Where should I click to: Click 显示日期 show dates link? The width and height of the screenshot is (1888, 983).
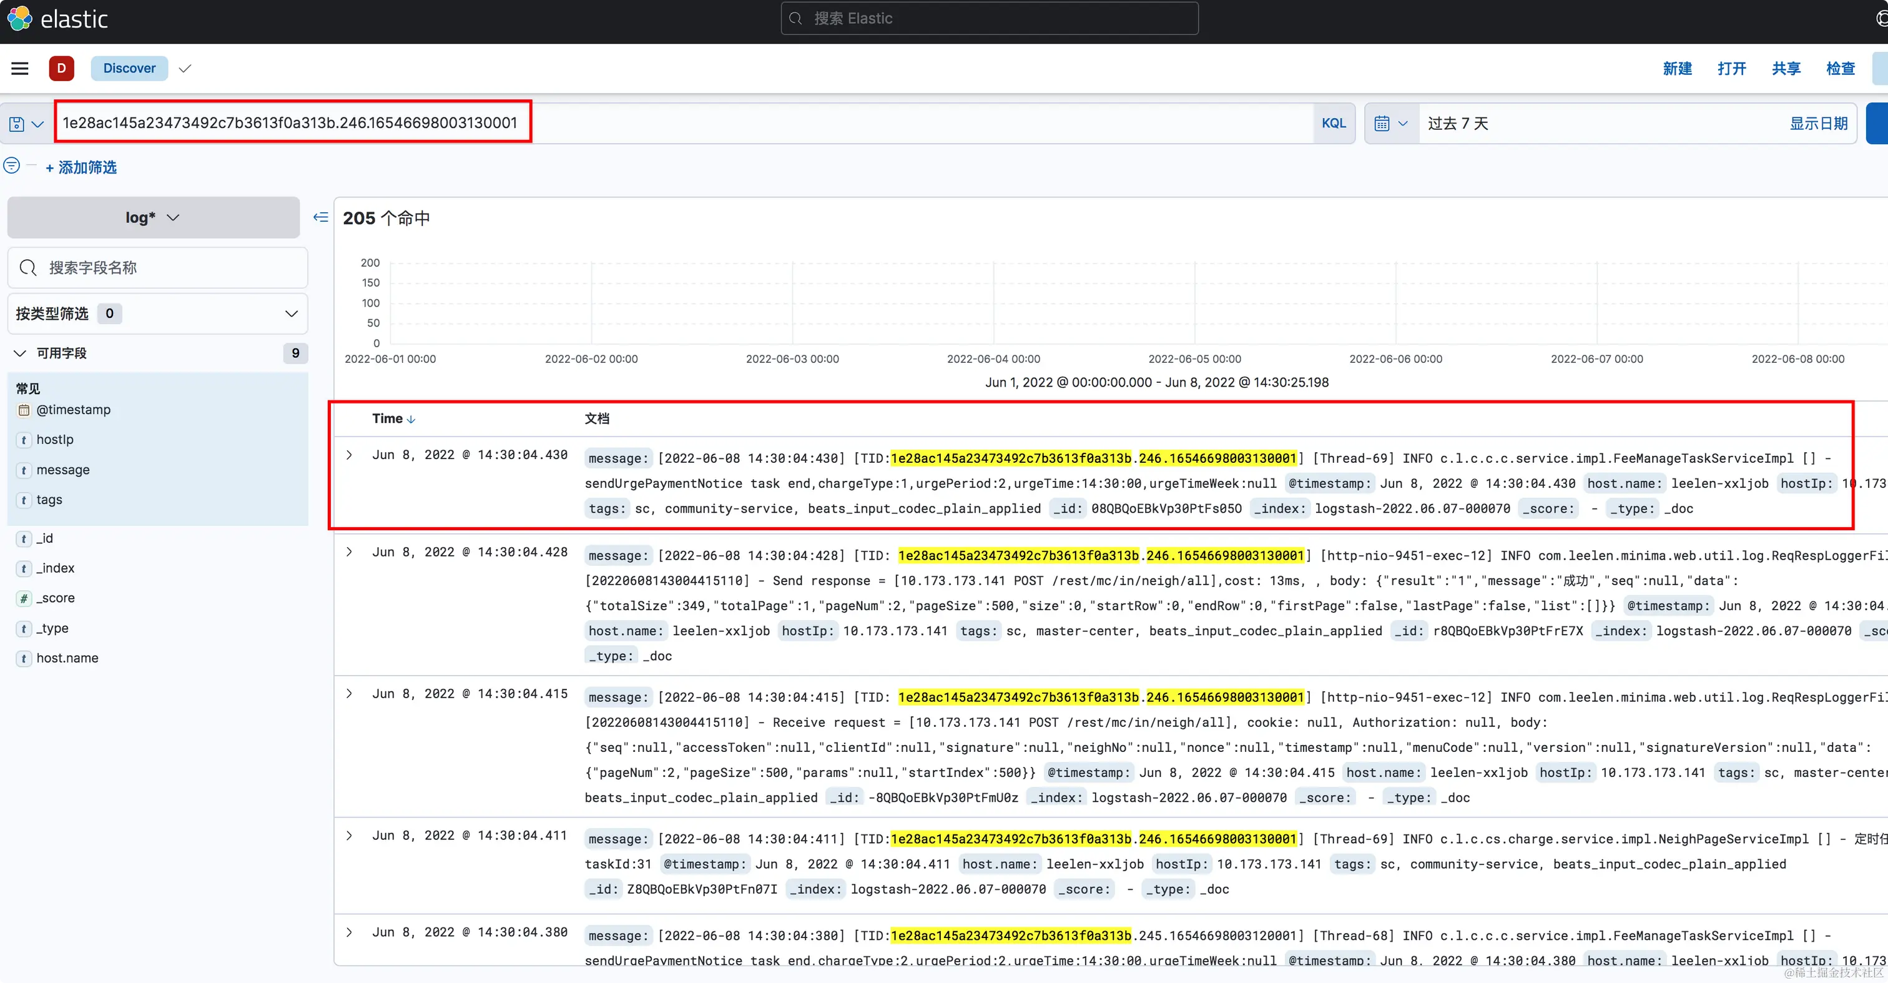coord(1818,123)
